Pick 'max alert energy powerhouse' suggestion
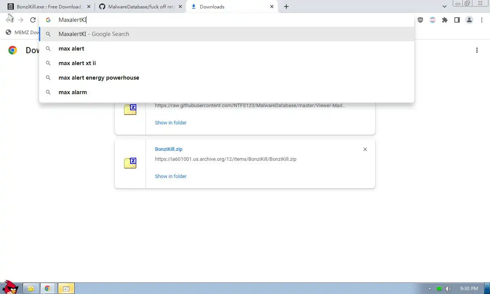This screenshot has width=490, height=294. tap(227, 78)
